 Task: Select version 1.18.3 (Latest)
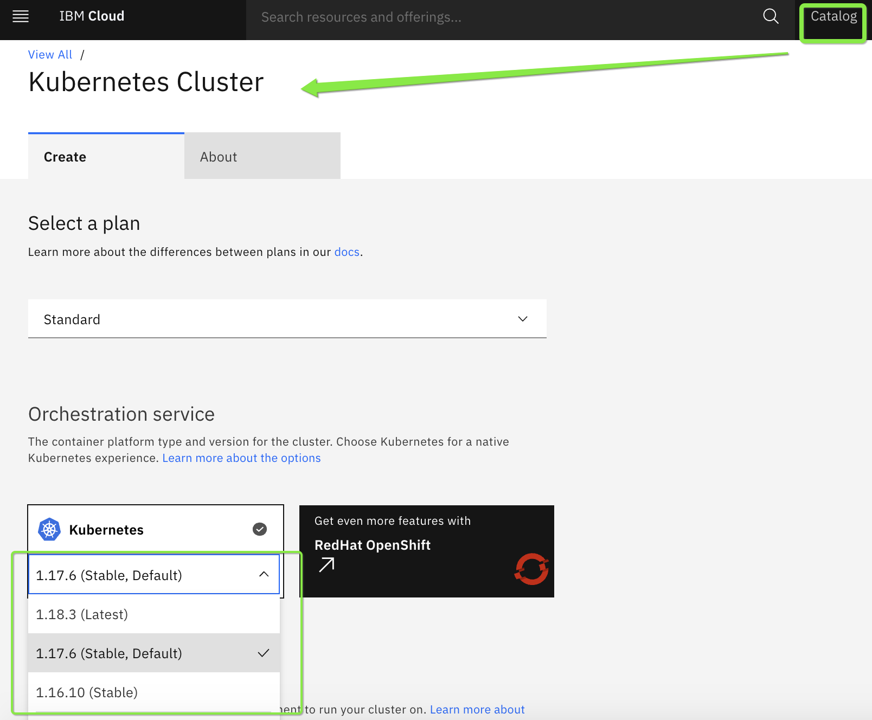[x=154, y=614]
